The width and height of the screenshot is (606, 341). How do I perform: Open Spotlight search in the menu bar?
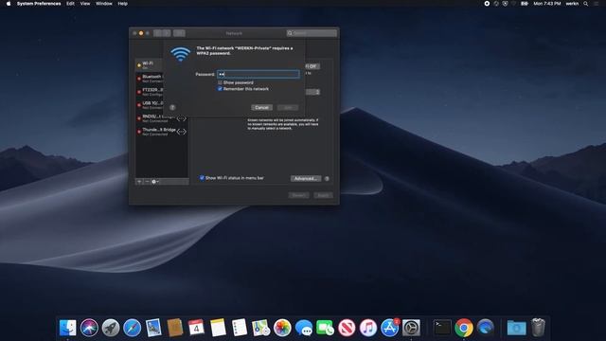(586, 4)
